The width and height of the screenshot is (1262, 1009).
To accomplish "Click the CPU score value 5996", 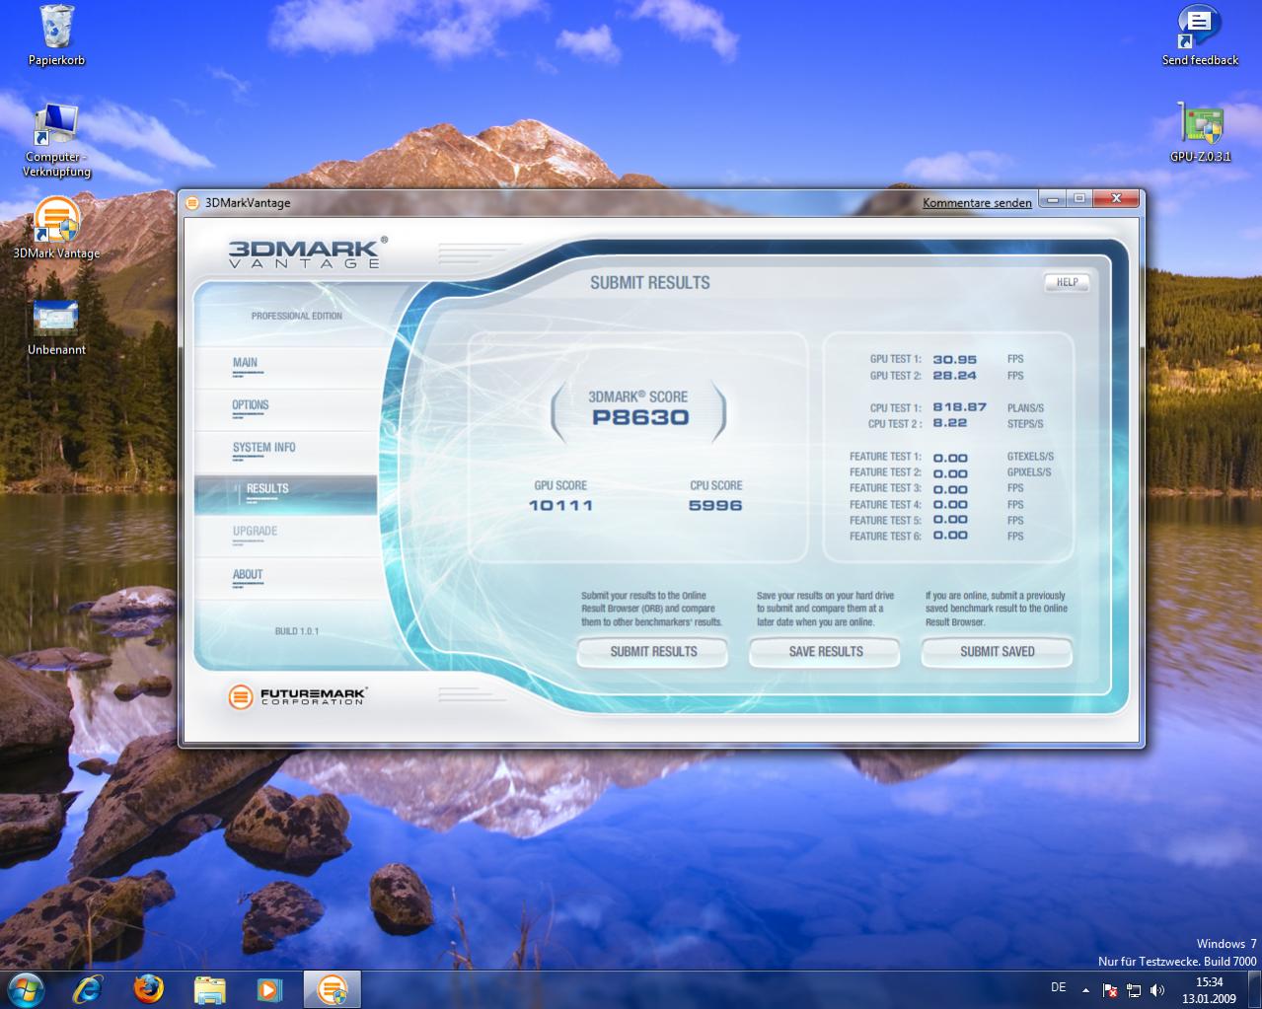I will 715,505.
